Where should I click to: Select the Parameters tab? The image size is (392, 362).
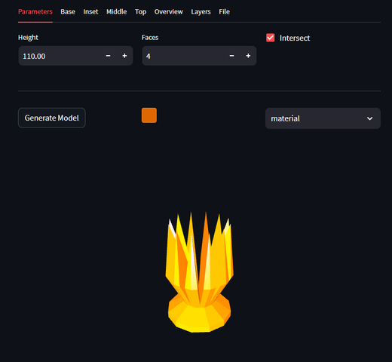35,12
